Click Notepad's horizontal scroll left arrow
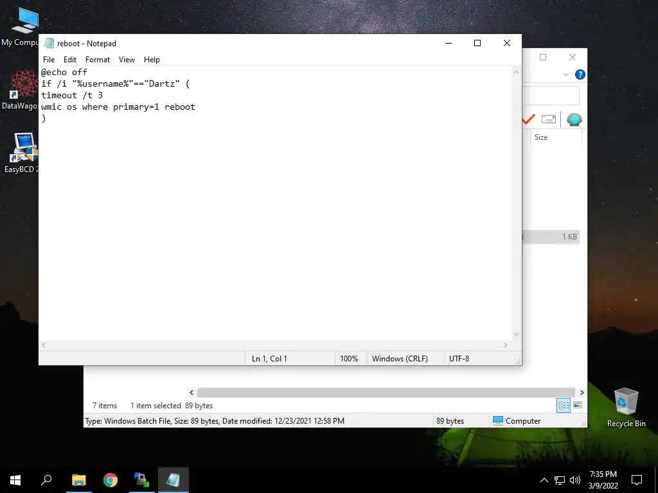 [44, 345]
